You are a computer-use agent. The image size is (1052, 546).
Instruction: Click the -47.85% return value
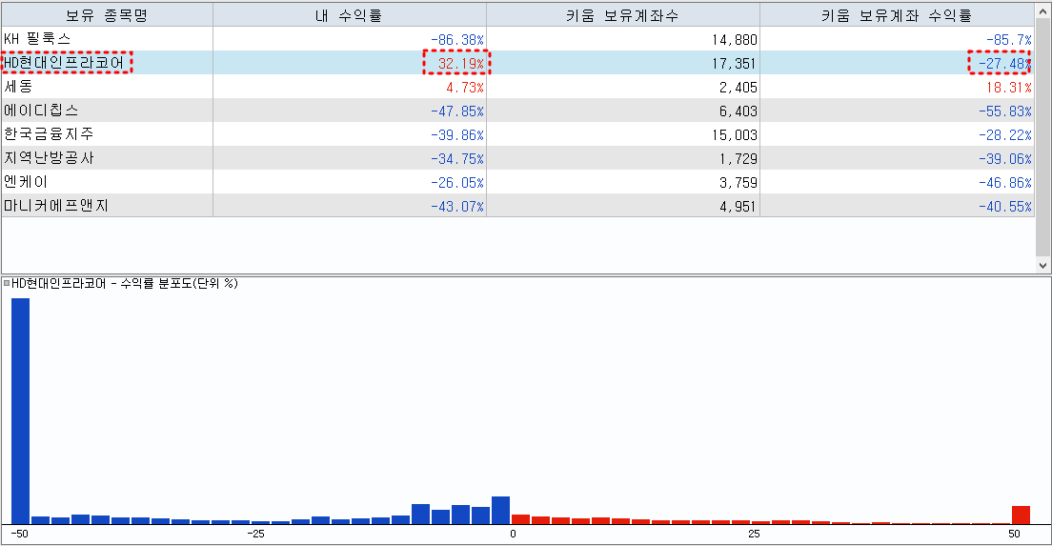click(456, 111)
